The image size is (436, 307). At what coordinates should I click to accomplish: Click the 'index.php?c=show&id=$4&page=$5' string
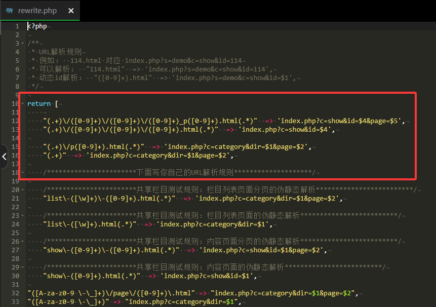(x=339, y=121)
